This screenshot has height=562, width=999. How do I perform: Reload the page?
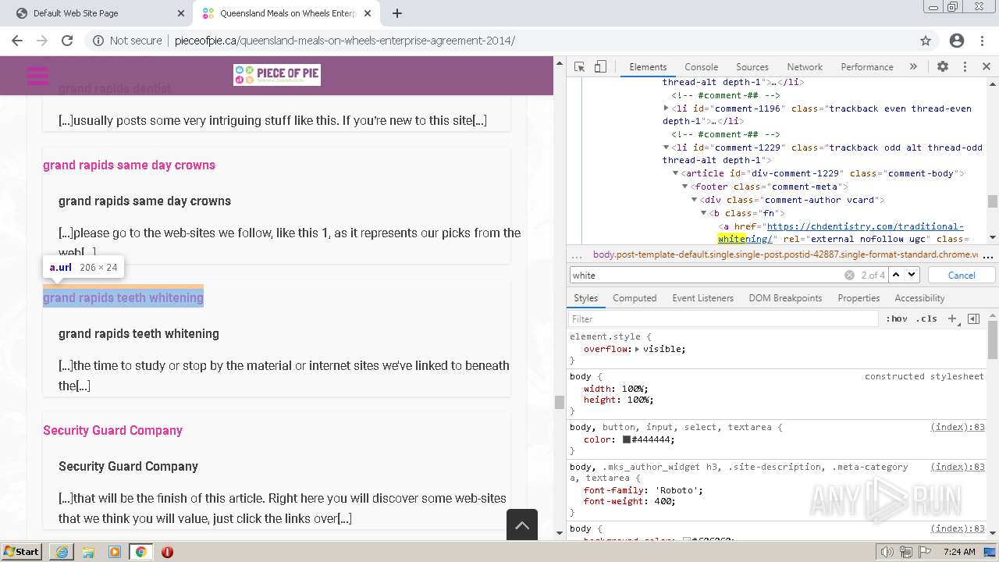click(x=67, y=41)
